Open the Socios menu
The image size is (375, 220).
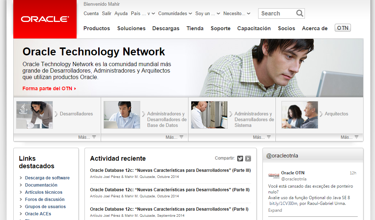(x=287, y=28)
